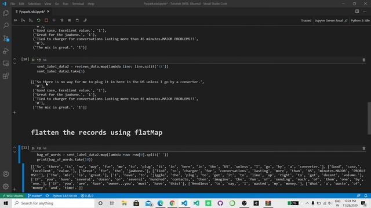This screenshot has height=208, width=371.
Task: Open Remote Explorer view in activity bar
Action: point(6,63)
